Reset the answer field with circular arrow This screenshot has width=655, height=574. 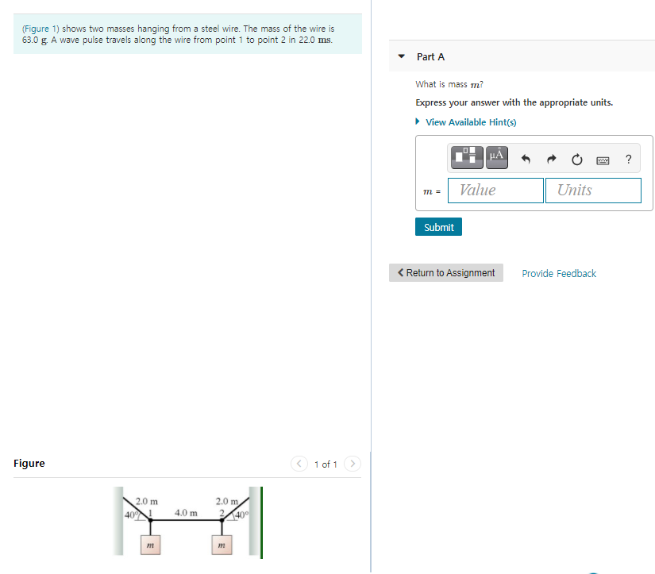point(576,159)
